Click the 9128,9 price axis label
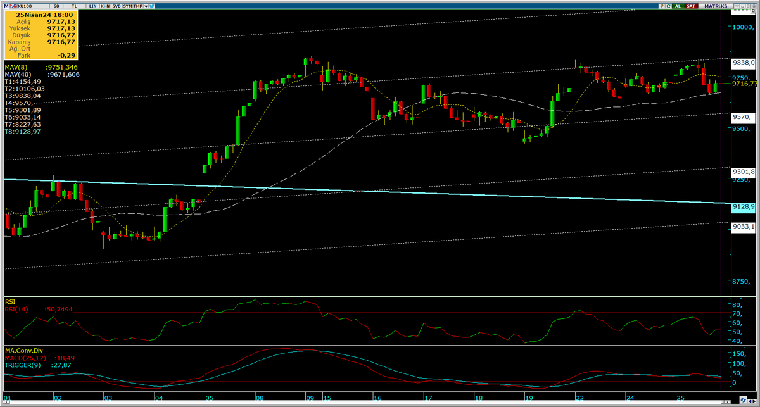The width and height of the screenshot is (760, 407). click(x=745, y=206)
